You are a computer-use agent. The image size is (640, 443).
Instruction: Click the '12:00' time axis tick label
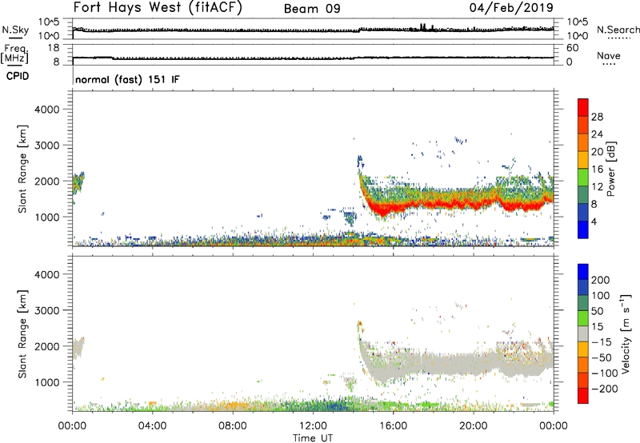[x=313, y=426]
